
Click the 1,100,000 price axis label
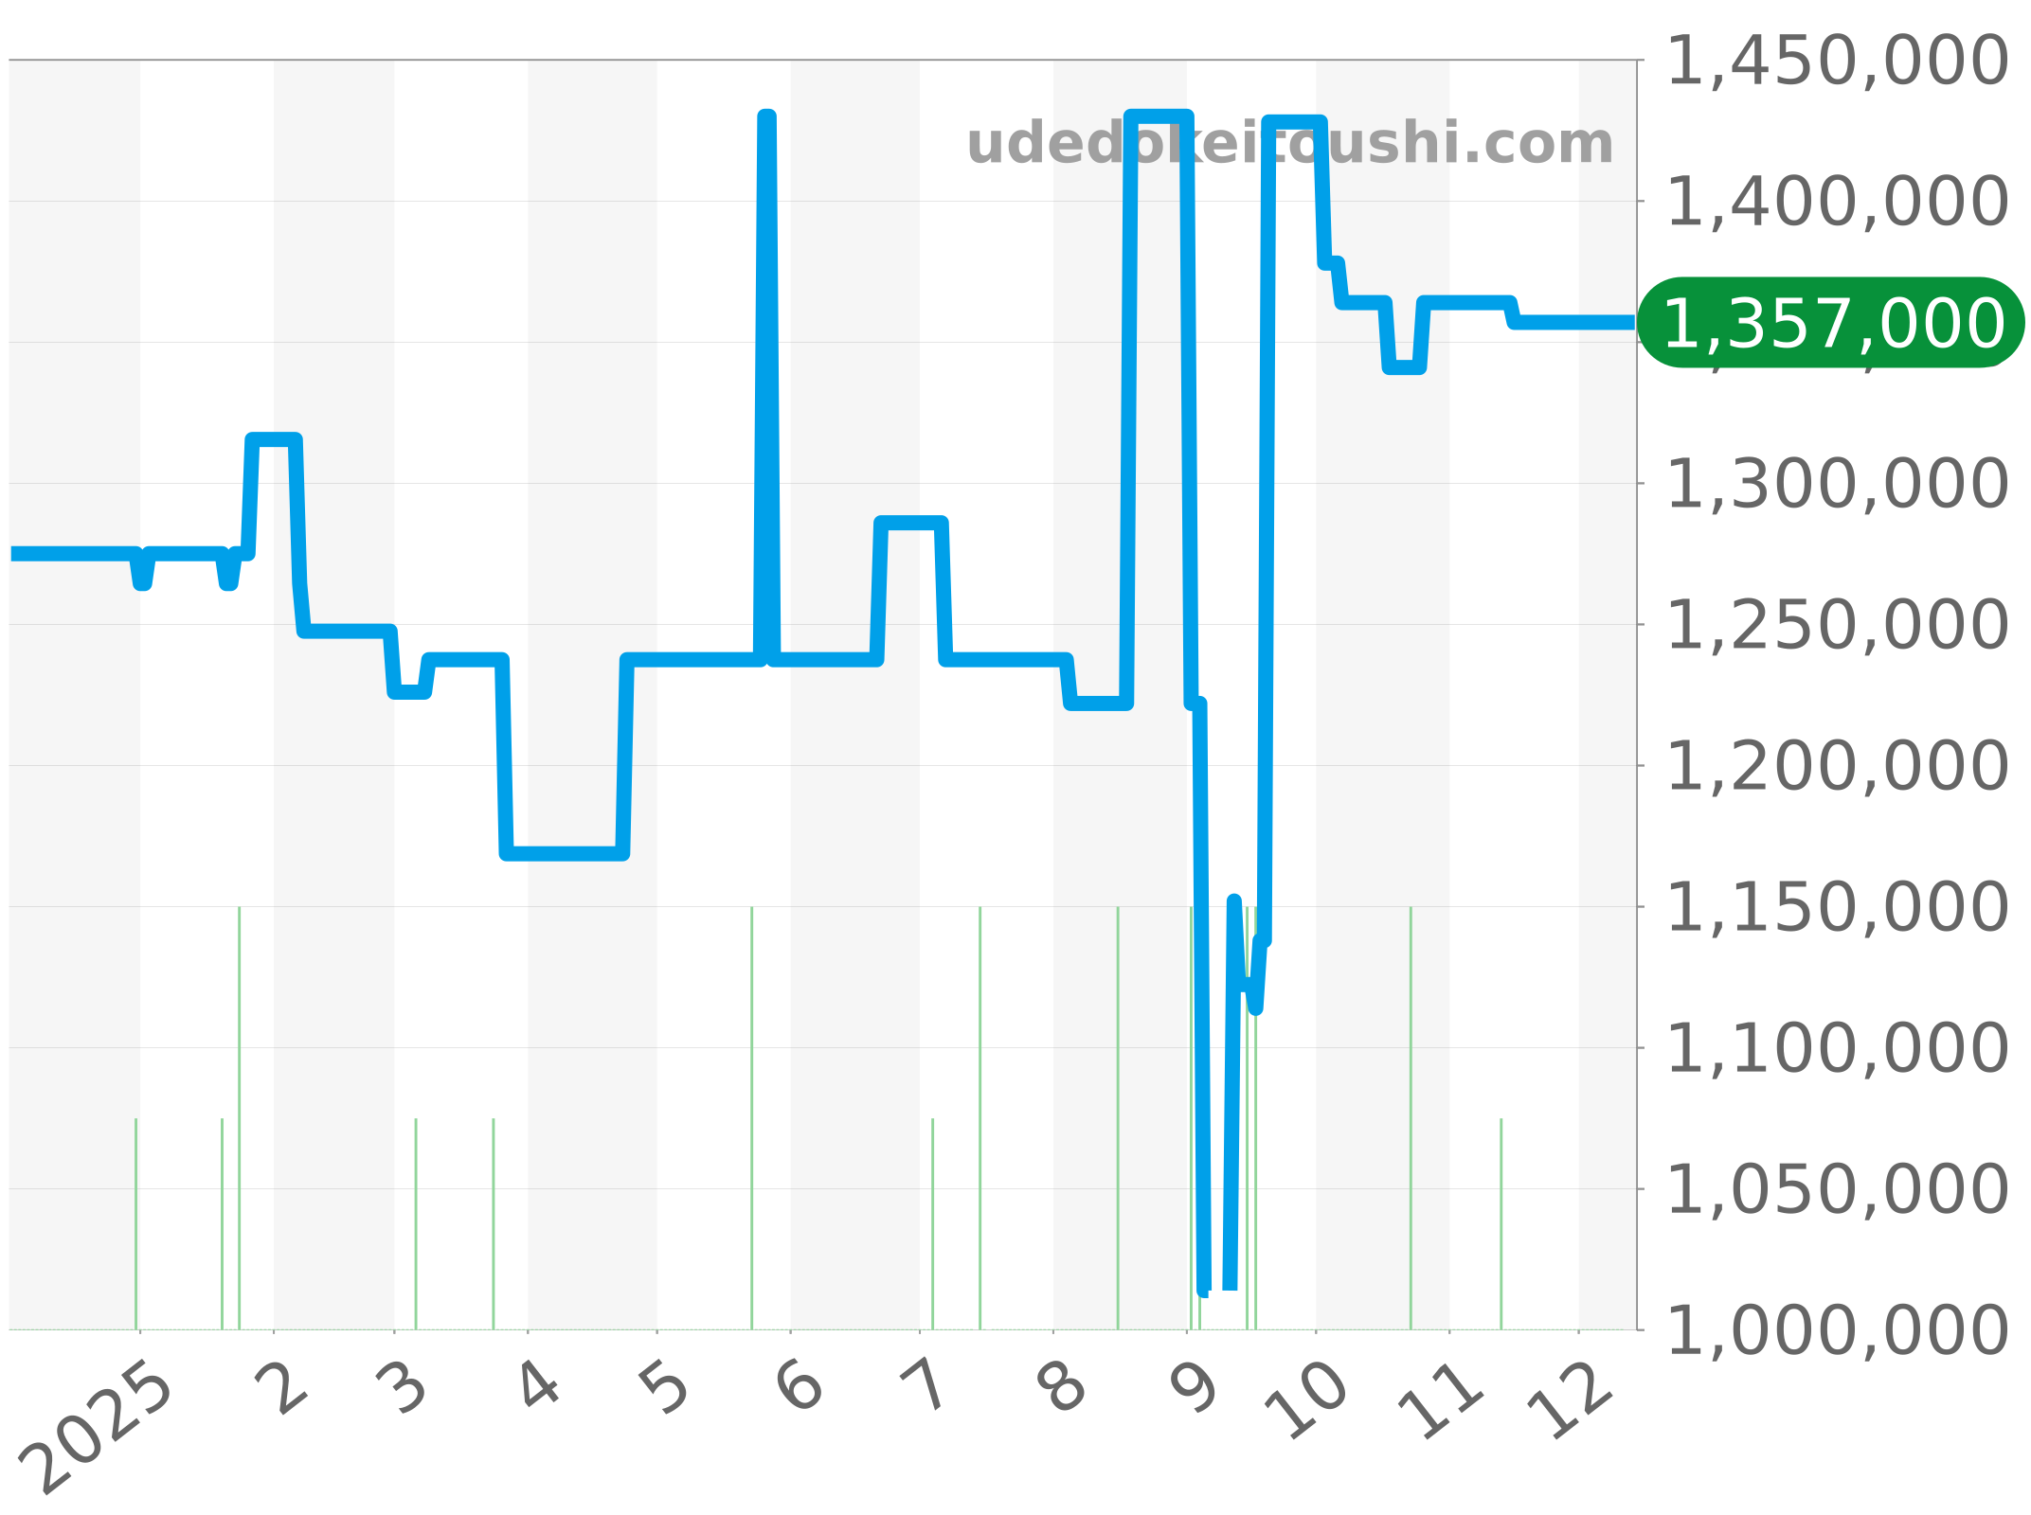[x=1836, y=1048]
